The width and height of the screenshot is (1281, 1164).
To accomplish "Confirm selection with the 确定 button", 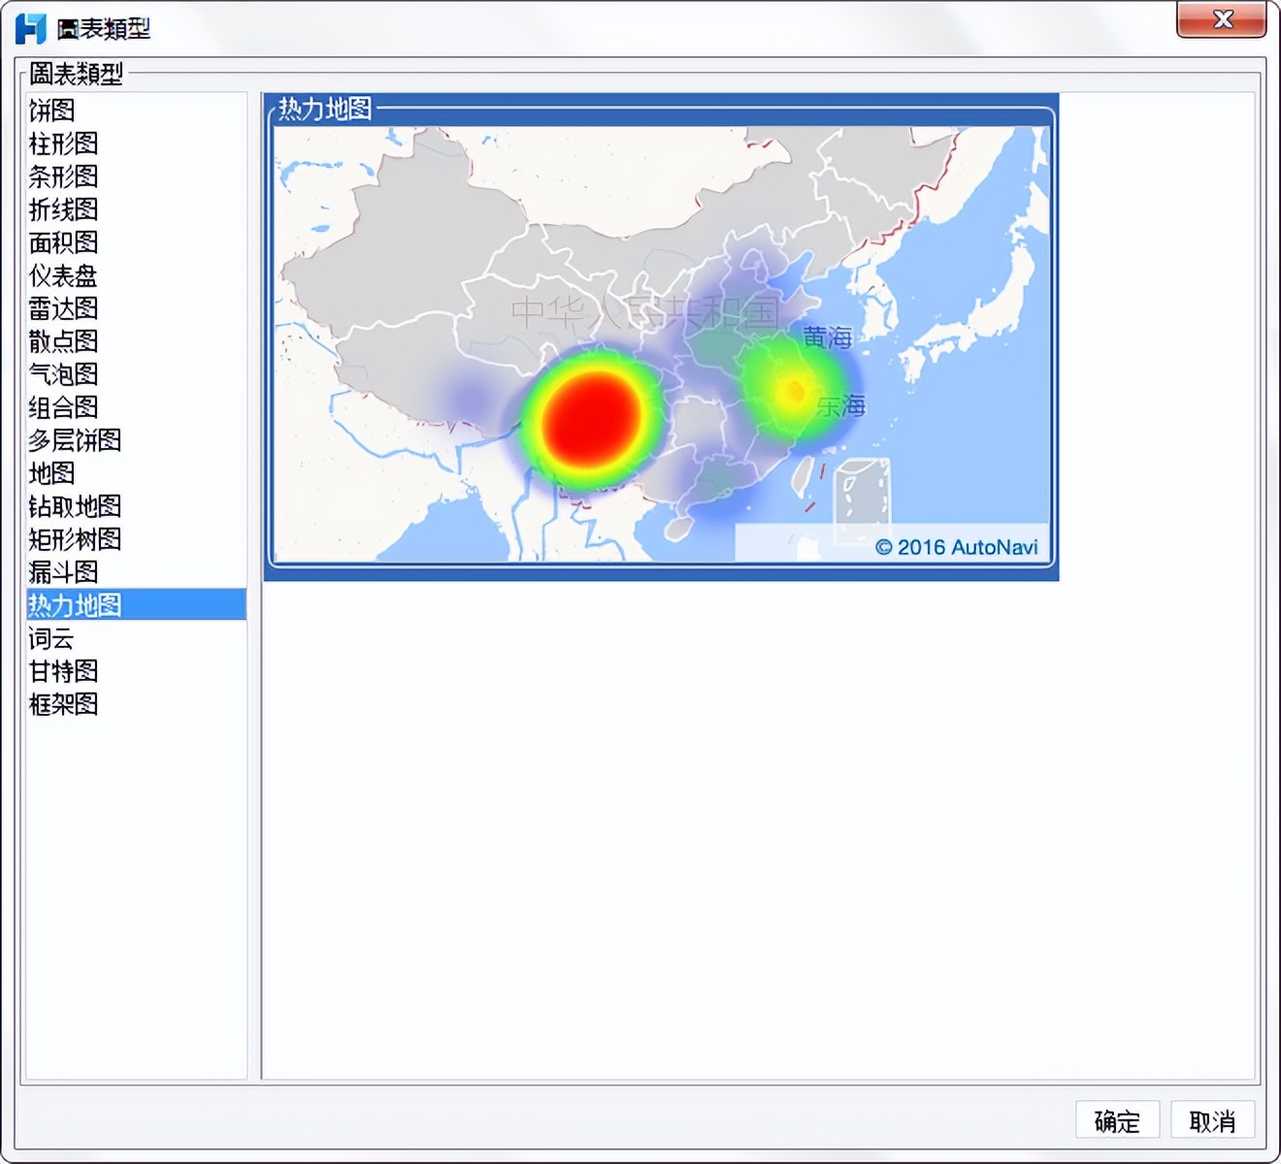I will pyautogui.click(x=1117, y=1120).
